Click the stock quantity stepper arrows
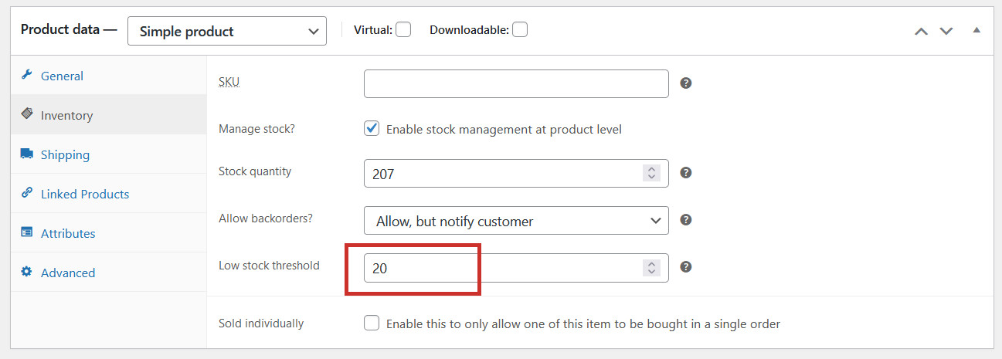 651,173
